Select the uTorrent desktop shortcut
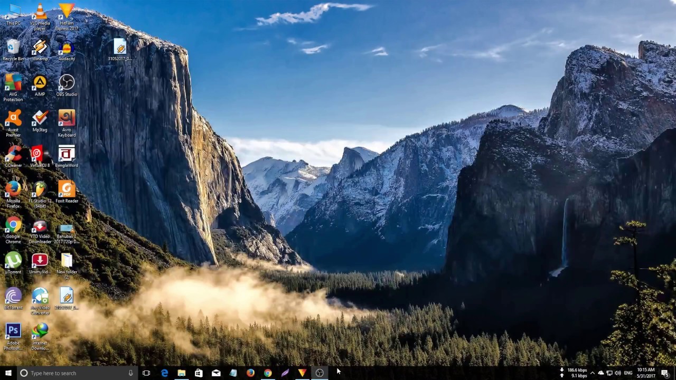This screenshot has height=380, width=676. tap(13, 260)
